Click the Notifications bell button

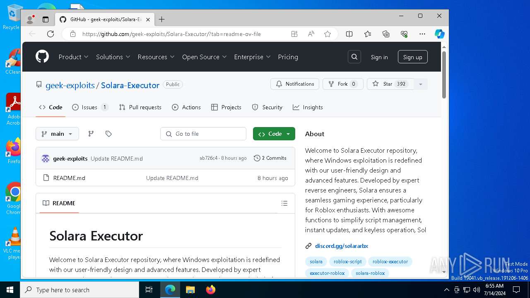coord(295,84)
